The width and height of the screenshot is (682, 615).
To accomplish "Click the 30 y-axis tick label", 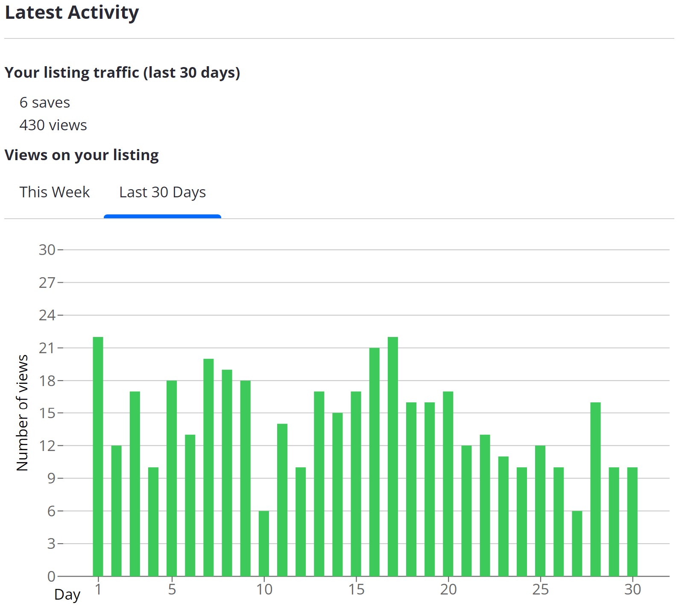I will click(x=47, y=250).
